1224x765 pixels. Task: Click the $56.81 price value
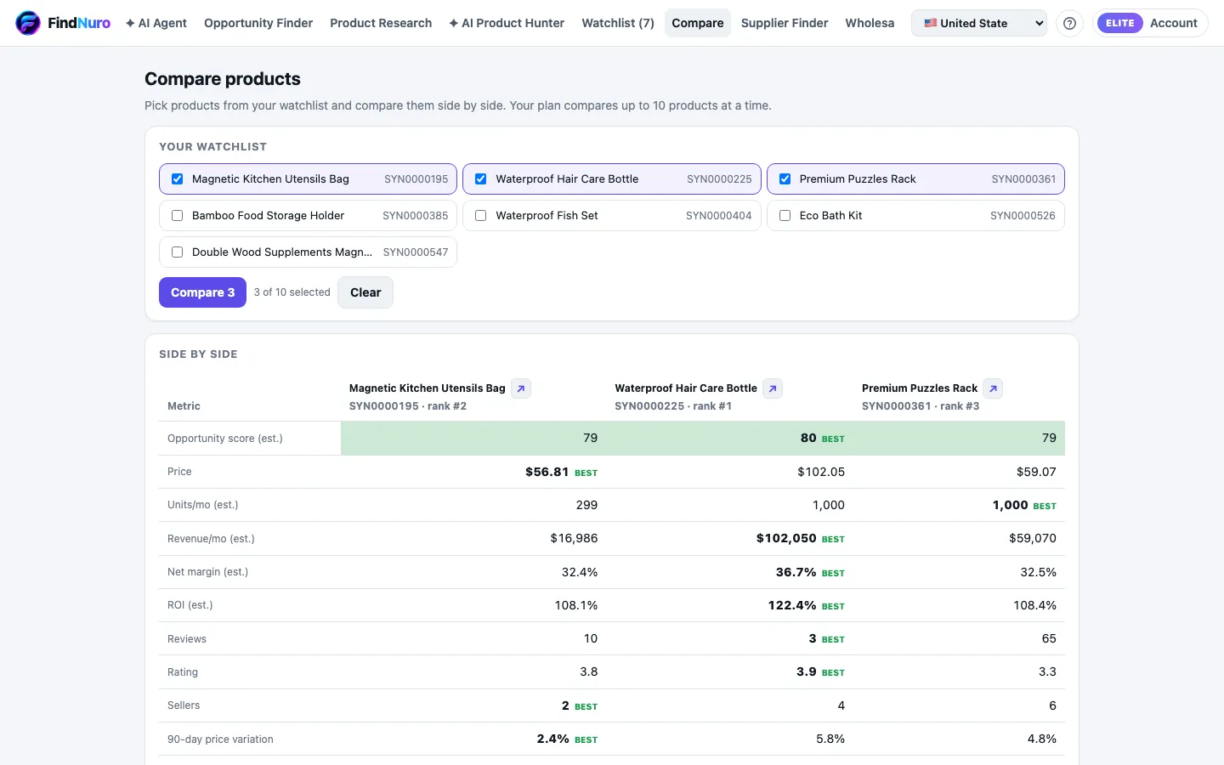pyautogui.click(x=547, y=472)
